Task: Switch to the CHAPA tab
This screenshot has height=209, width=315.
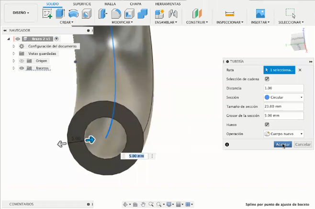Action: (x=135, y=4)
